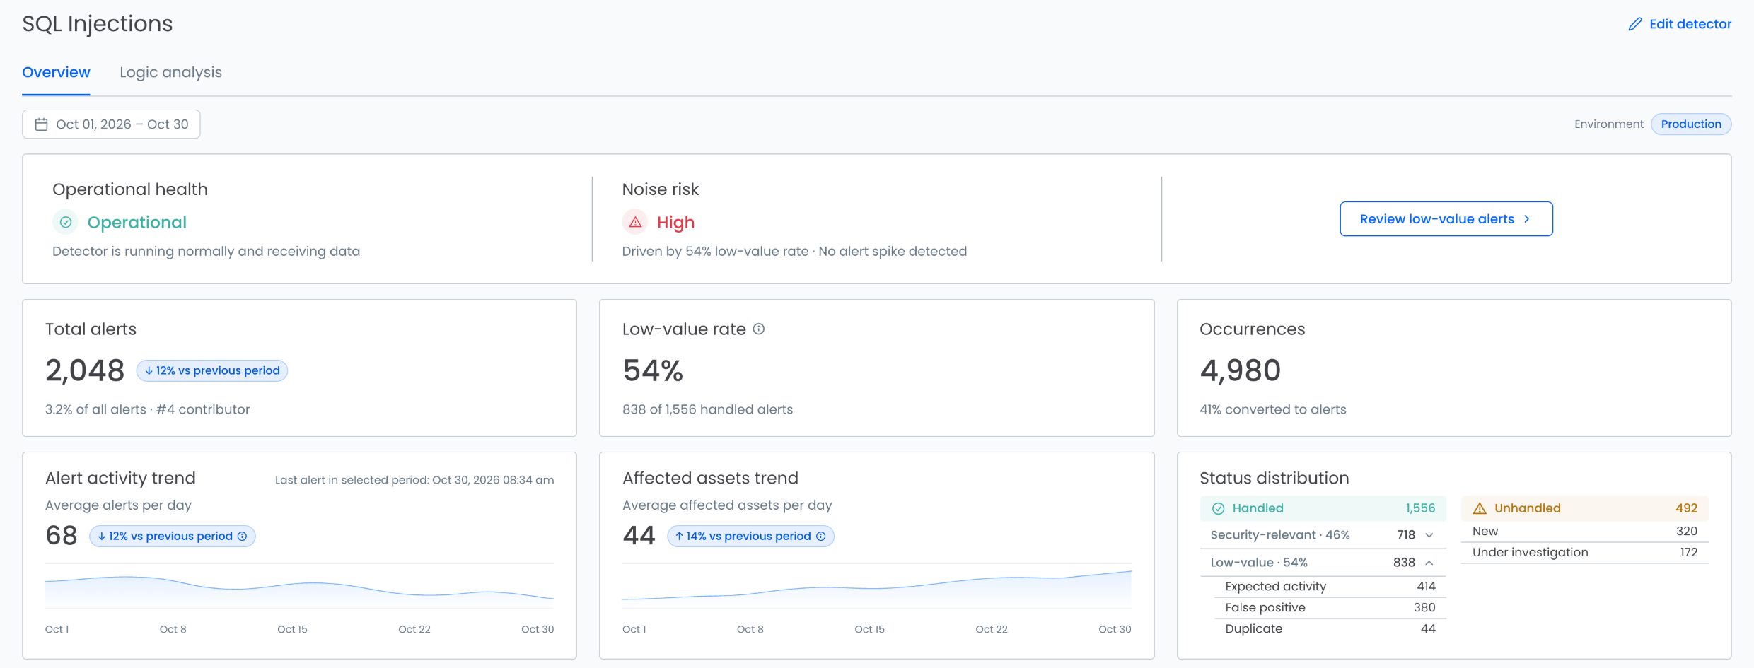Open the Oct 01, 2026 – Oct 30 date picker
Image resolution: width=1754 pixels, height=668 pixels.
(x=111, y=124)
